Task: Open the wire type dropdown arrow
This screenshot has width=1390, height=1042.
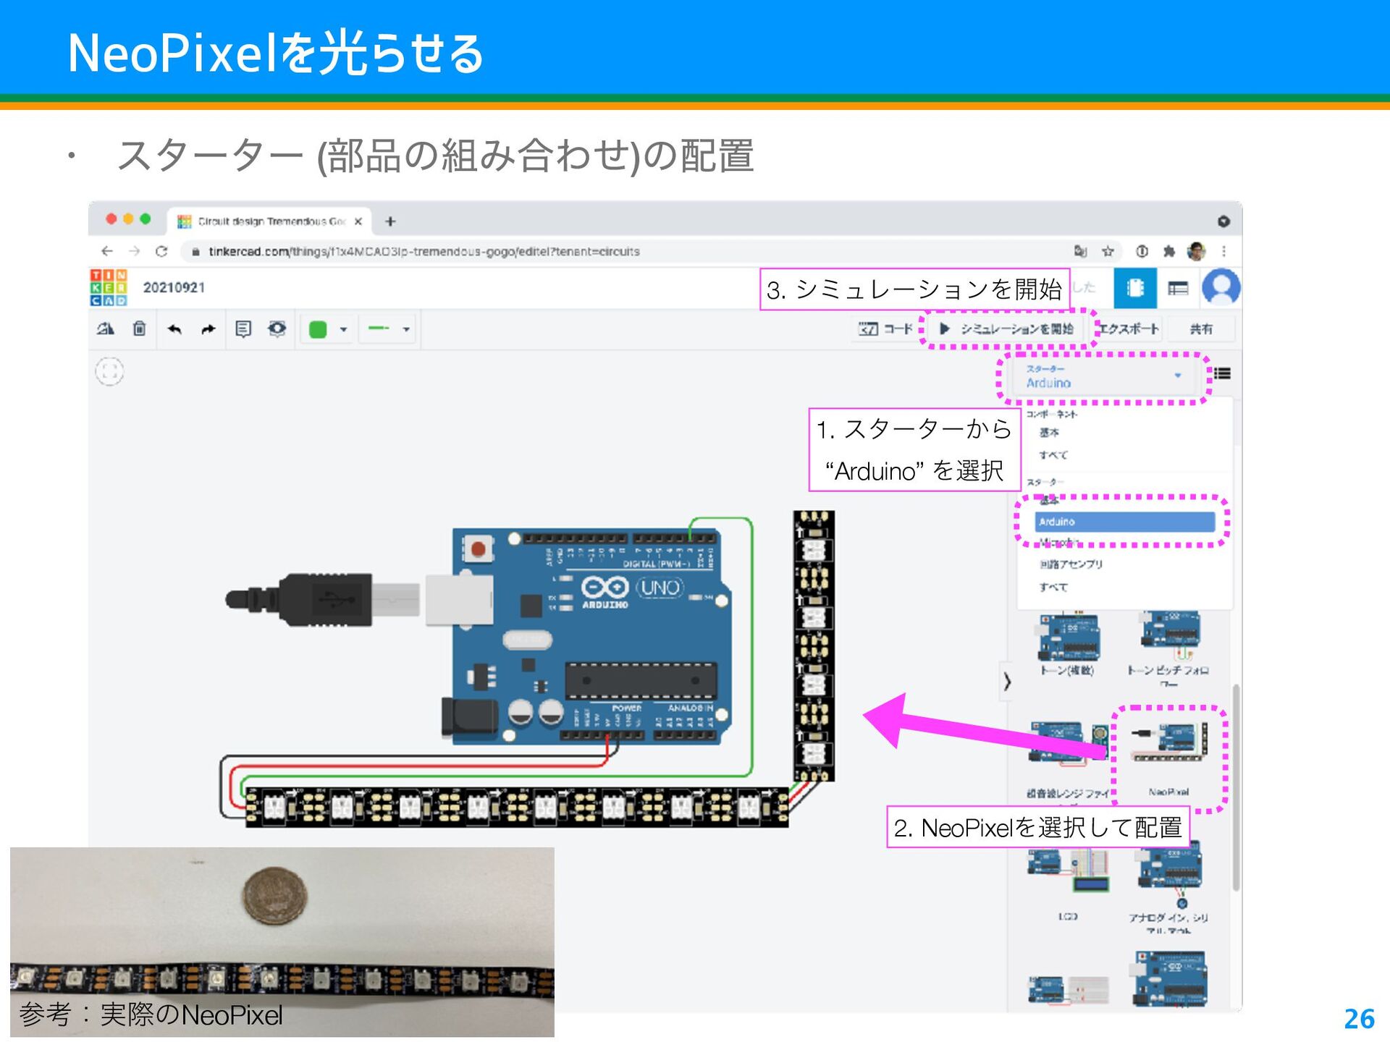Action: (x=407, y=329)
